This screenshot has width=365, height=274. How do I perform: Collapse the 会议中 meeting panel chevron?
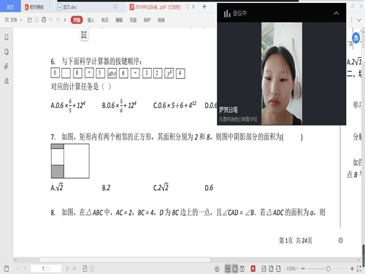click(337, 13)
